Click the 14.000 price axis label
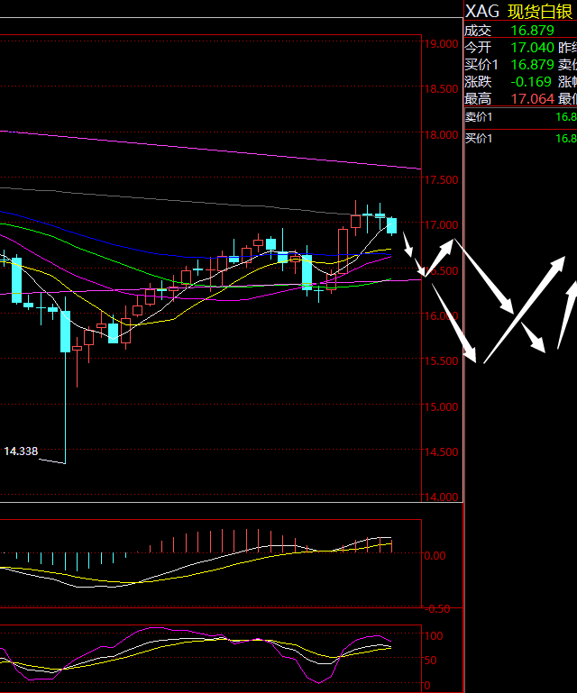 [441, 497]
